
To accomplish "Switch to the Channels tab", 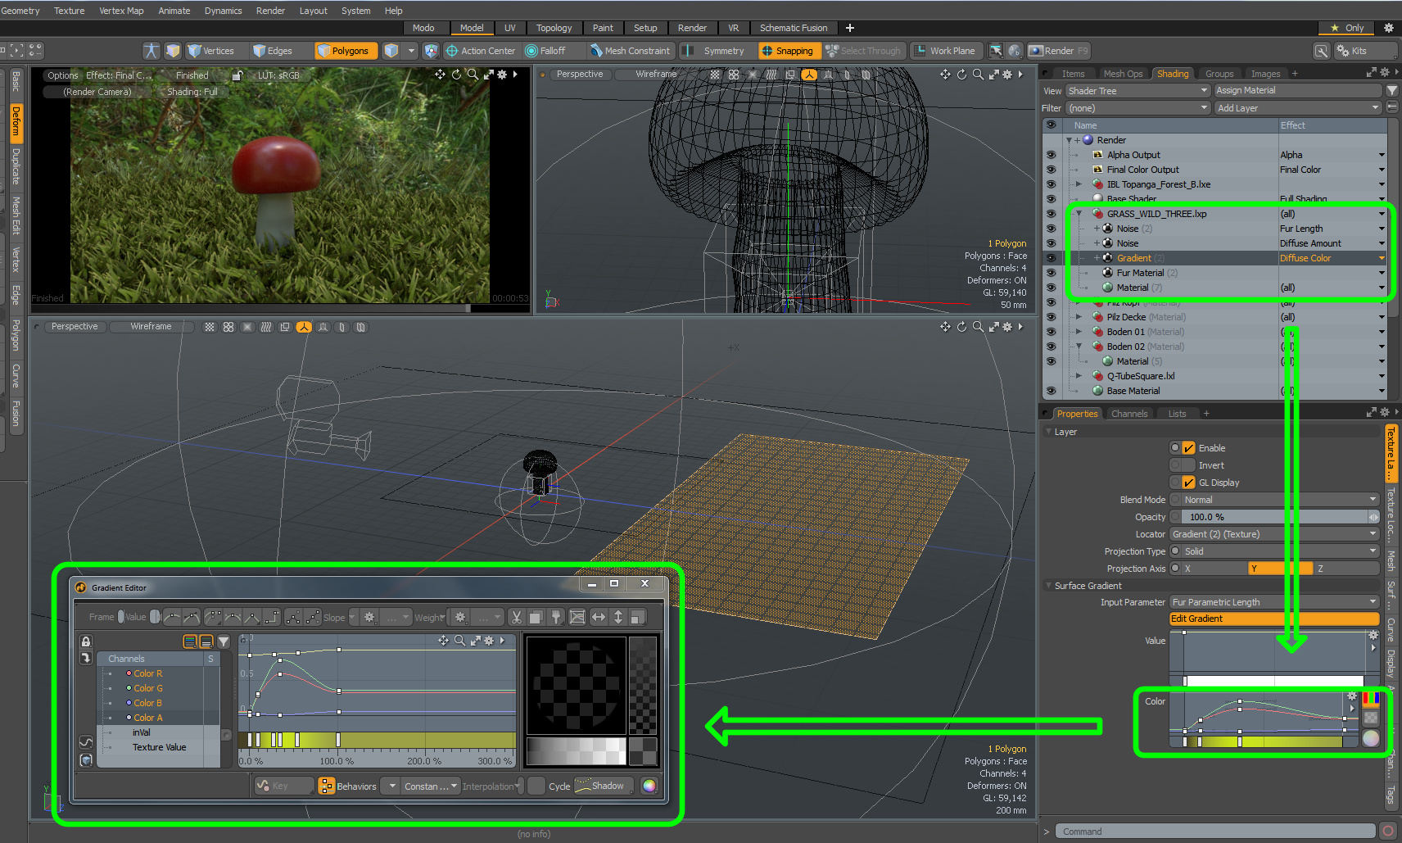I will click(x=1128, y=414).
